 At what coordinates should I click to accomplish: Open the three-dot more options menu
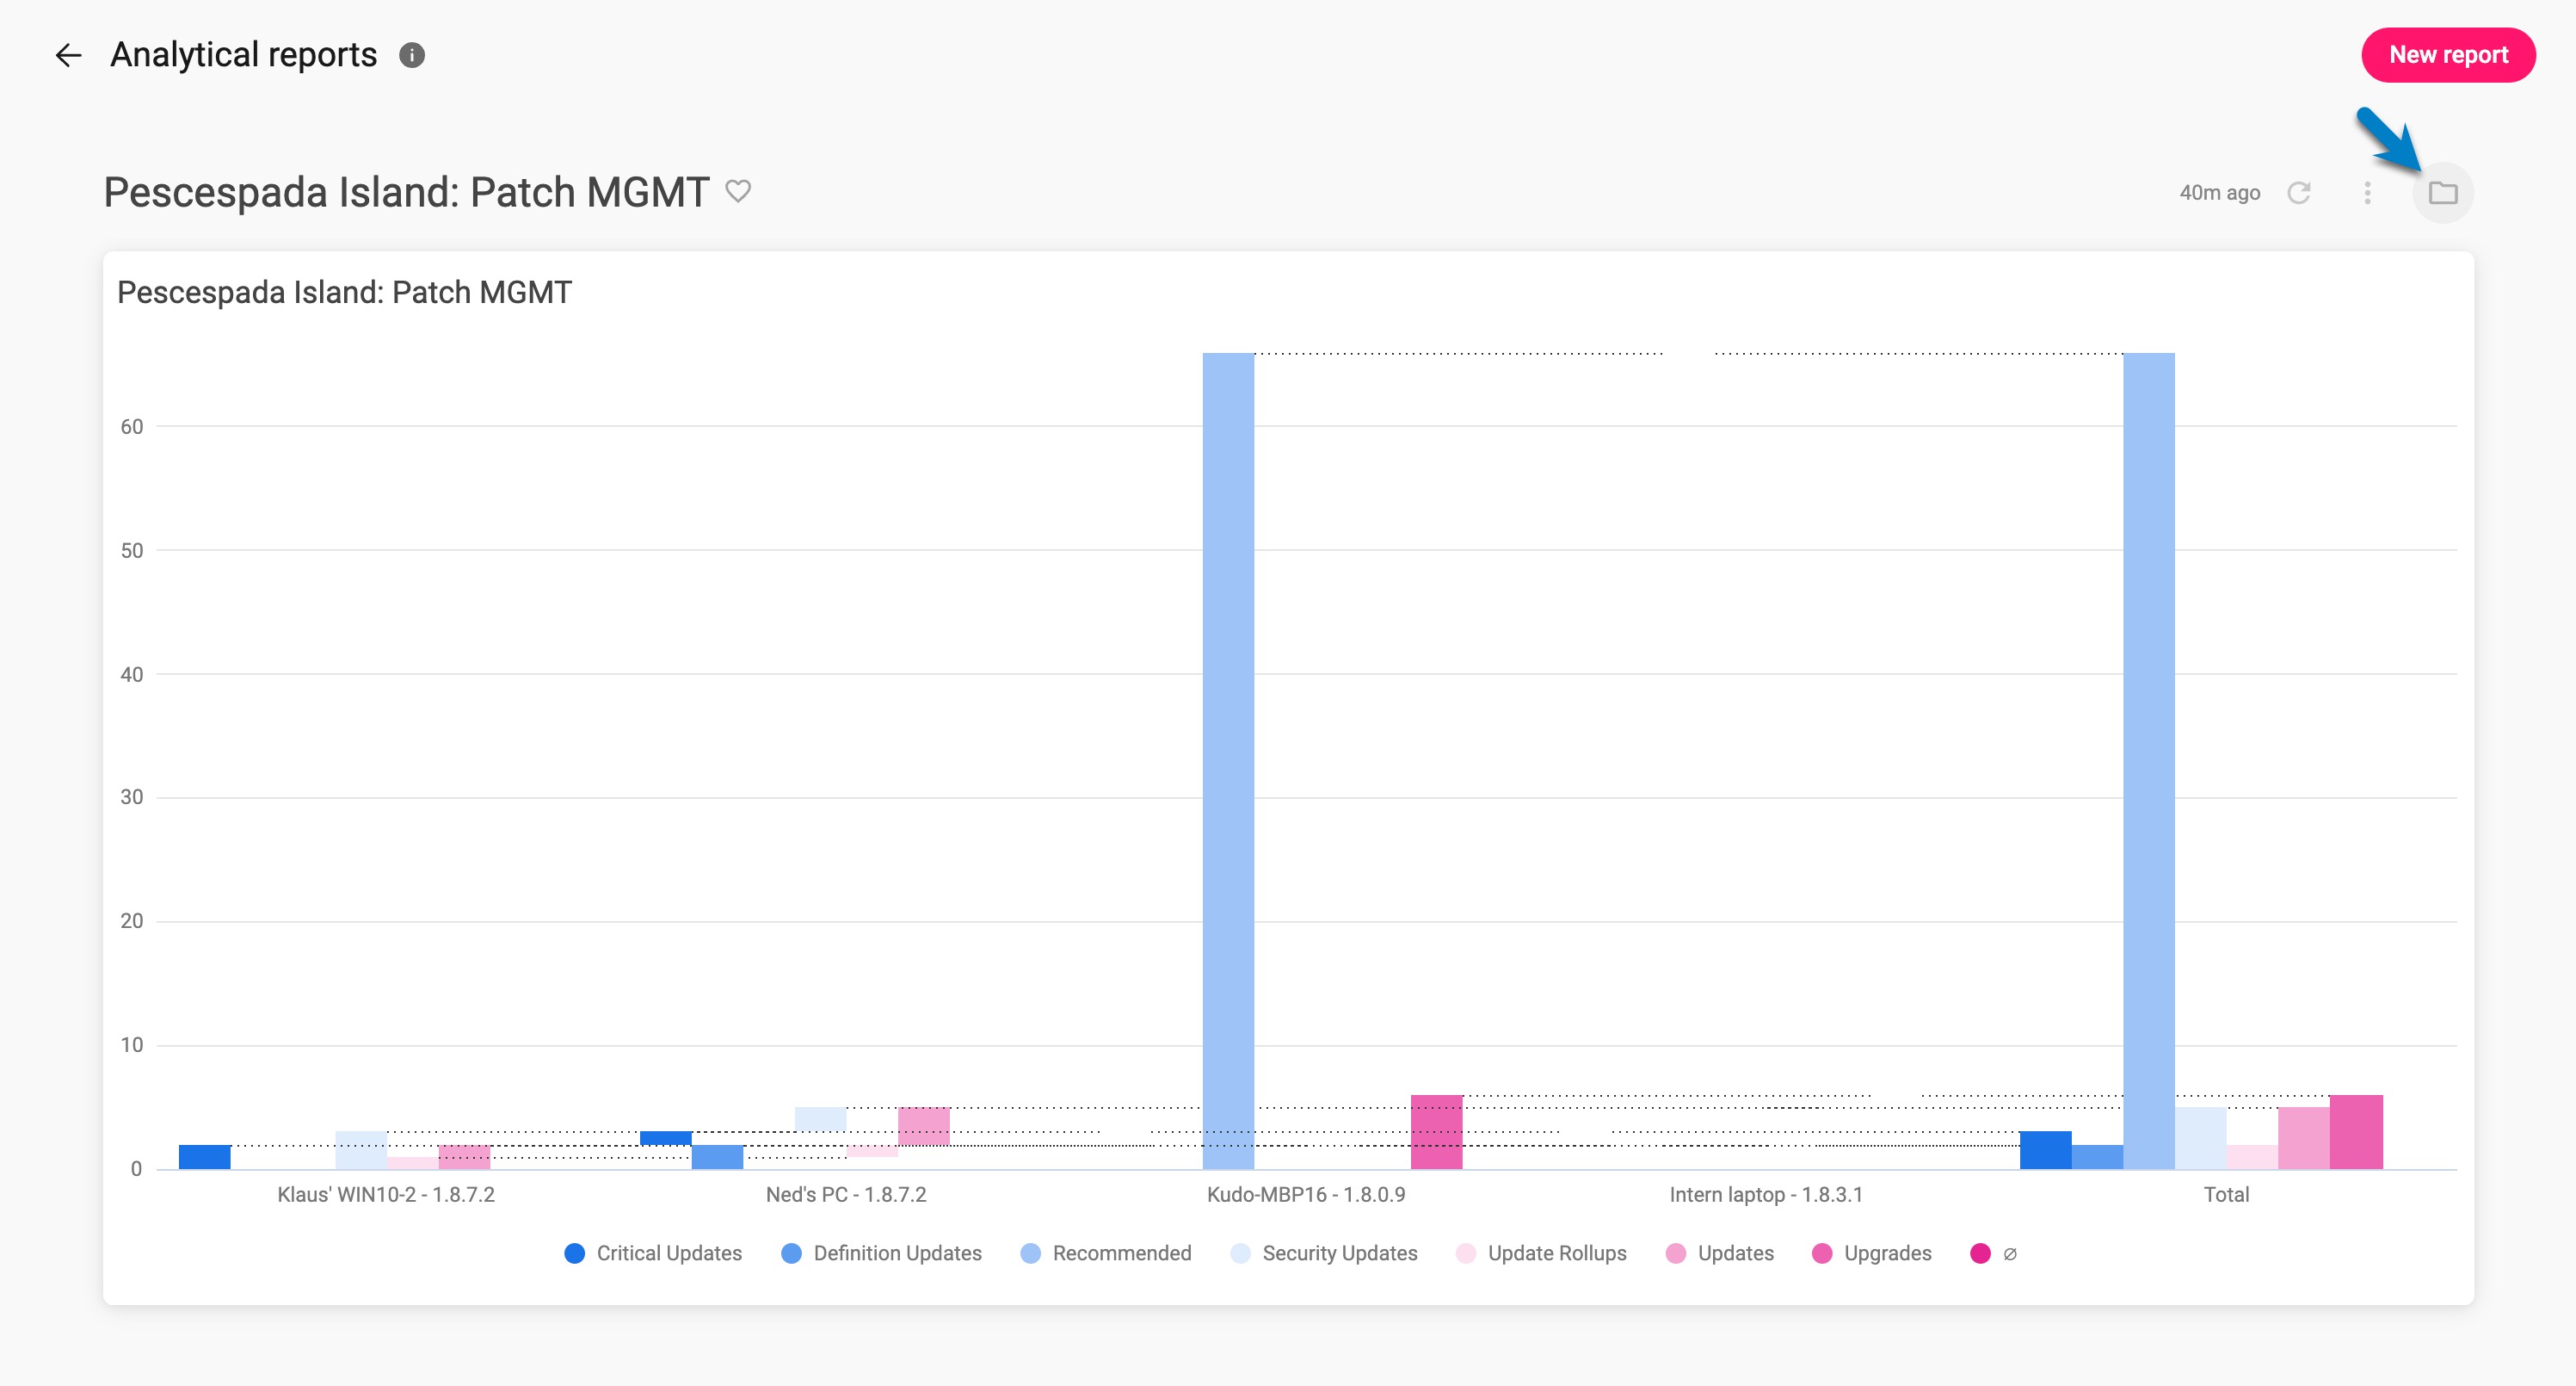tap(2367, 192)
